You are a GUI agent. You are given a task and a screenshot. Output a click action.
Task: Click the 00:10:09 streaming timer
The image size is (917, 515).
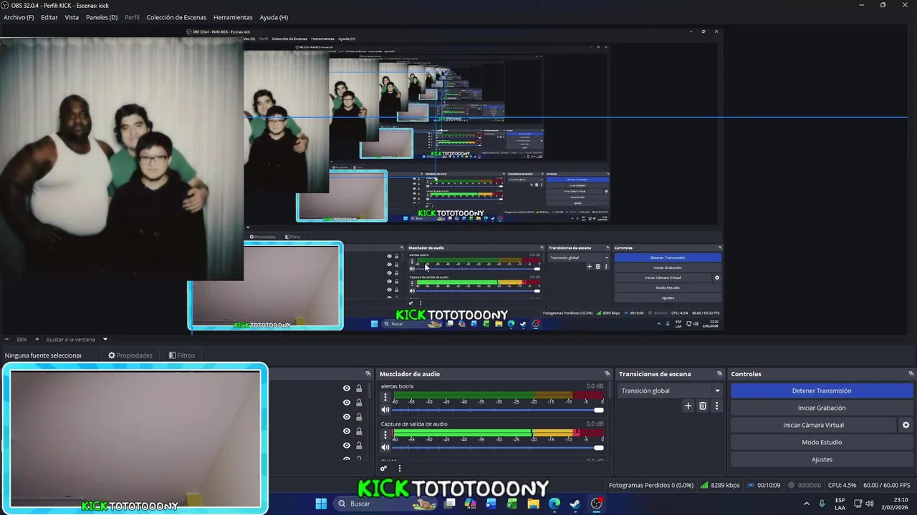[764, 485]
